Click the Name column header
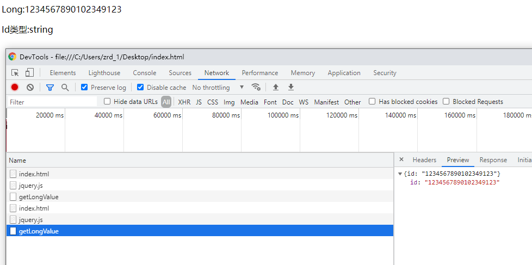Image resolution: width=532 pixels, height=265 pixels. tap(200, 160)
